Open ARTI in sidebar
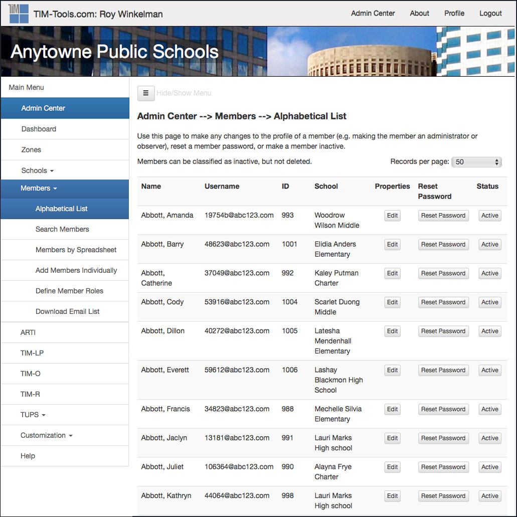This screenshot has height=517, width=517. click(x=65, y=332)
